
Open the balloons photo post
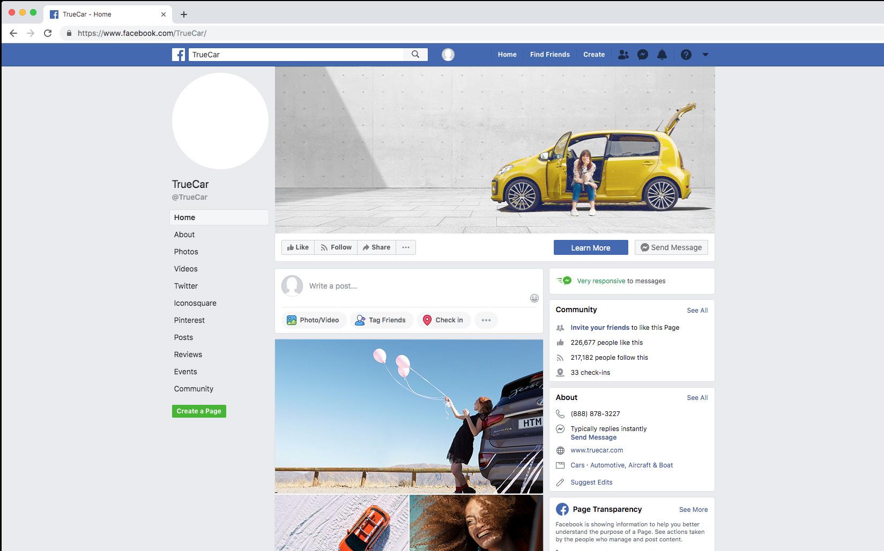409,416
